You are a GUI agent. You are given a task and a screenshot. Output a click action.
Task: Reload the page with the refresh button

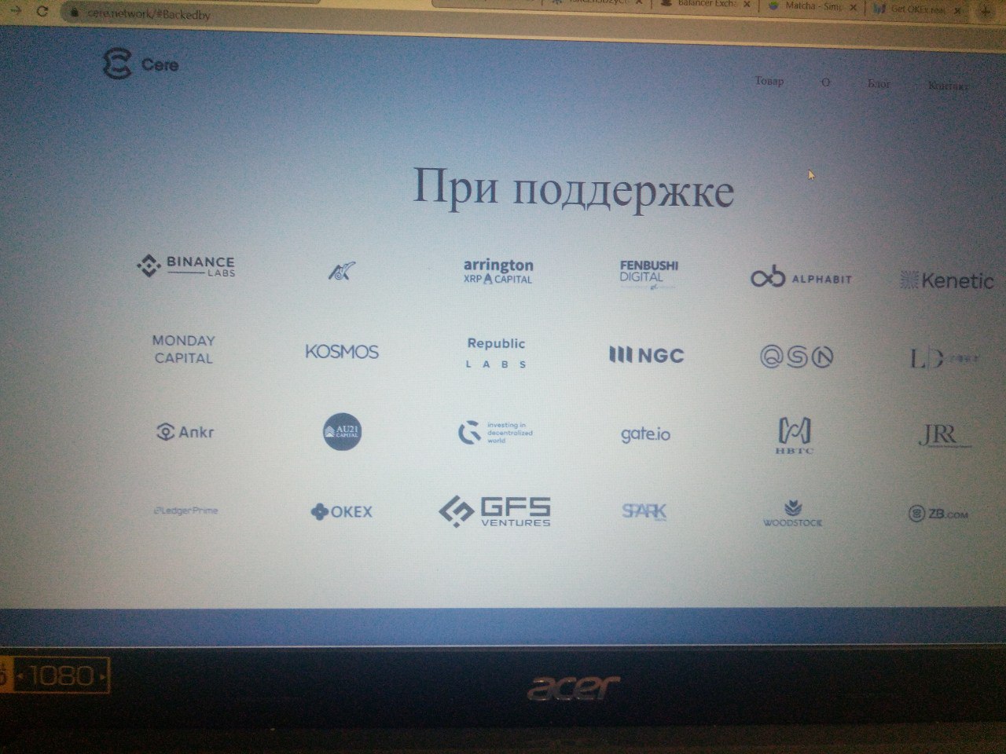tap(42, 12)
